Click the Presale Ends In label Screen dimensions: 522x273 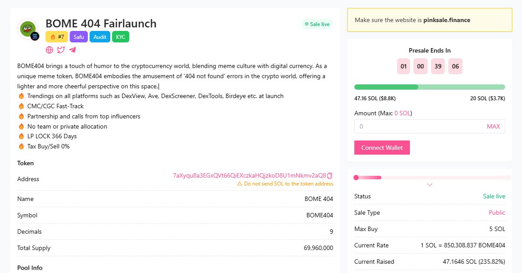point(429,50)
